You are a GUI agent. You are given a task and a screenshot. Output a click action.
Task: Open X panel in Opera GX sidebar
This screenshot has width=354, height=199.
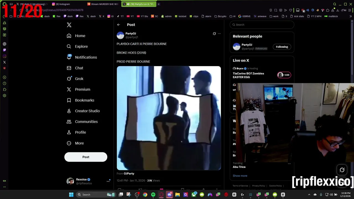[4, 62]
